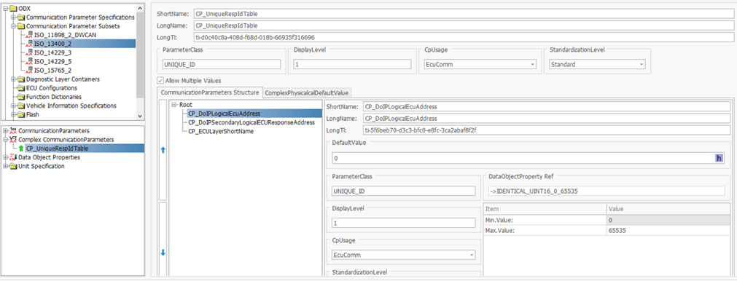Click the ISO_14229_3 subset icon
This screenshot has height=281, width=737.
29,52
